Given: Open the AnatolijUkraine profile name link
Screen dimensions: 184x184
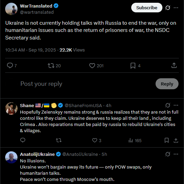Looking at the screenshot, I should (x=37, y=154).
